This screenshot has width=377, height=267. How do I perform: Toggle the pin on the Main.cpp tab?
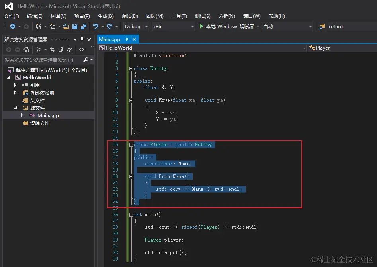127,39
